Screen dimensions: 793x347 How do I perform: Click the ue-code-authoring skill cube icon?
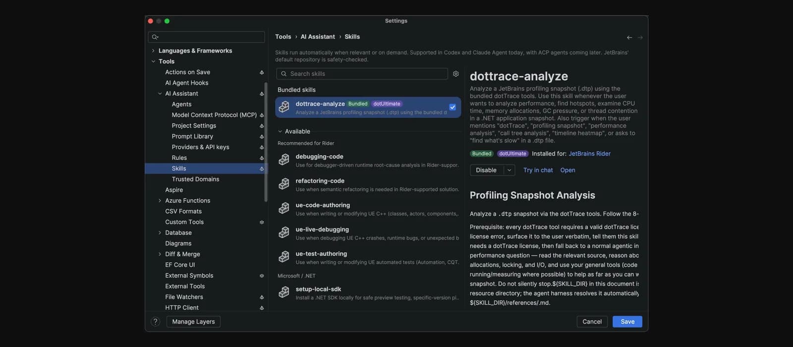point(284,208)
